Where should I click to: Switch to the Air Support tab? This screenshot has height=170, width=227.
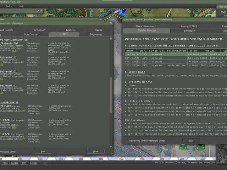39,30
